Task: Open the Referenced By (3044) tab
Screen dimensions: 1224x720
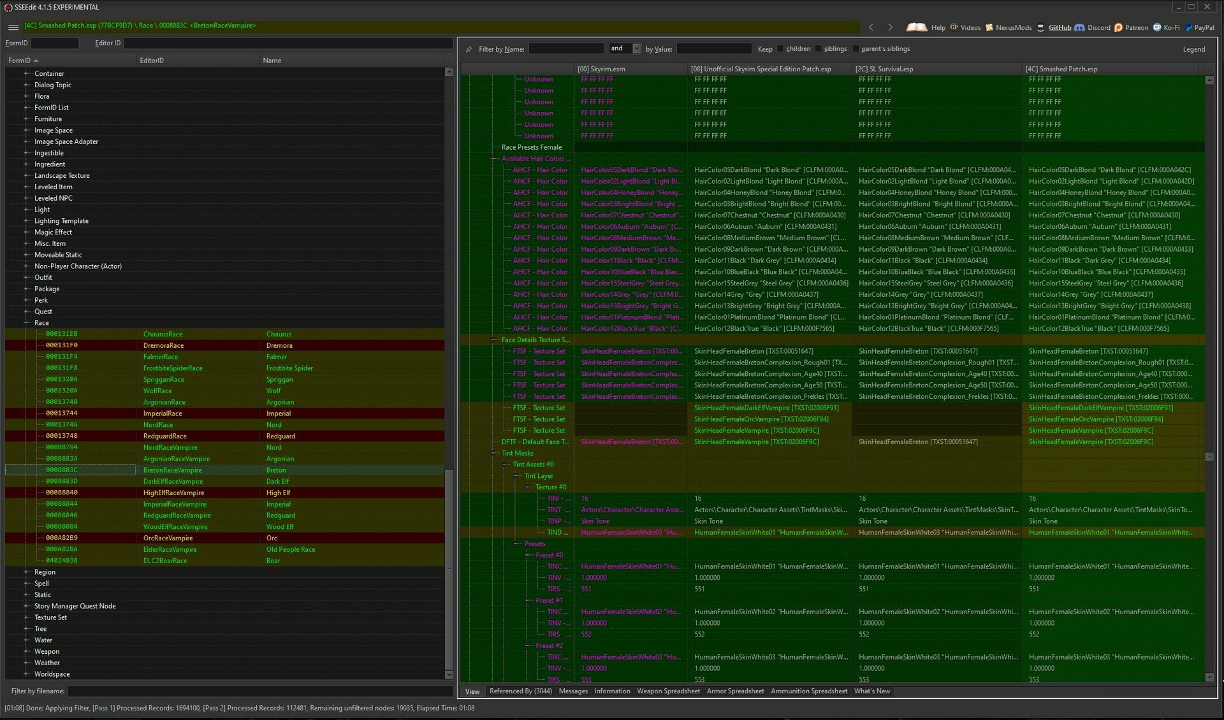Action: tap(520, 691)
